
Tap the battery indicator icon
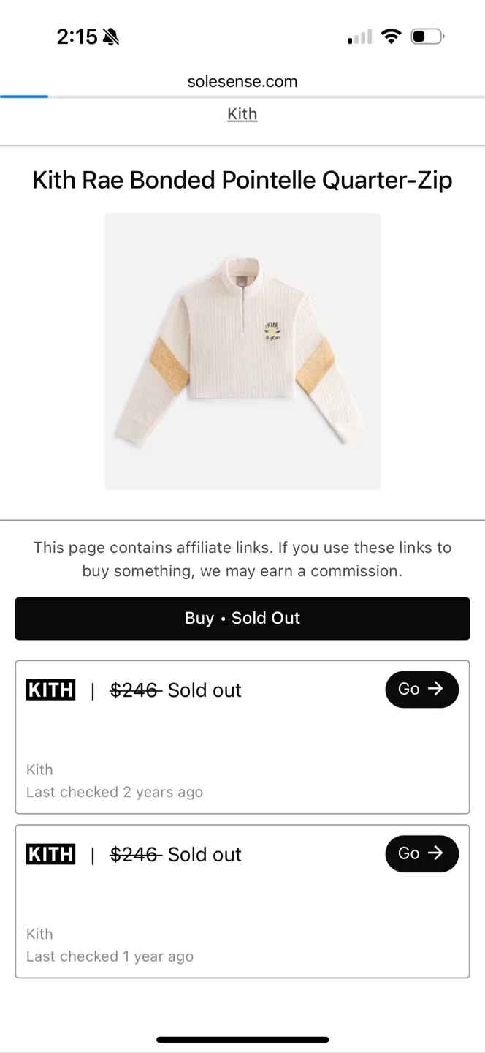[x=424, y=35]
